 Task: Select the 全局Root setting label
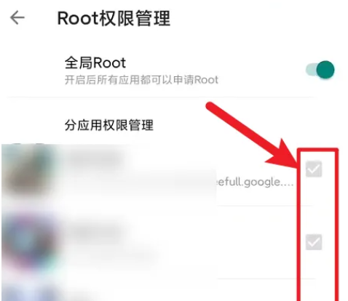pyautogui.click(x=95, y=63)
